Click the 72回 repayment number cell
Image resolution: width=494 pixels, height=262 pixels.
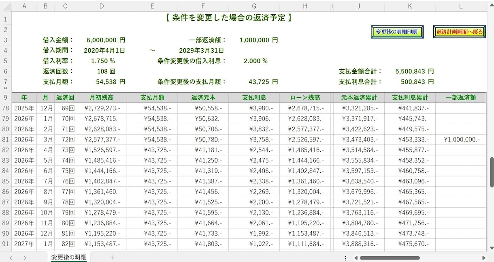pyautogui.click(x=65, y=140)
